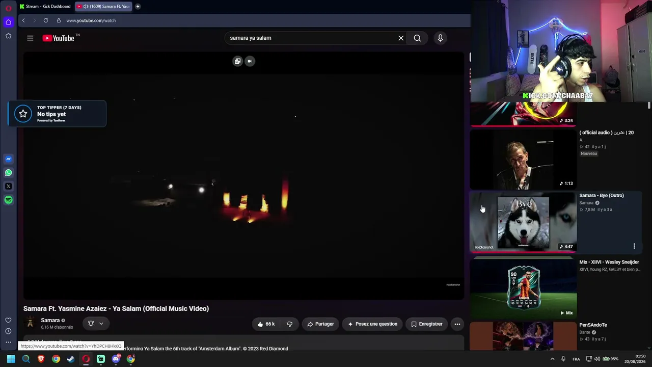Open the Samara - Bye (Outro) title
This screenshot has height=367, width=652.
pos(602,196)
